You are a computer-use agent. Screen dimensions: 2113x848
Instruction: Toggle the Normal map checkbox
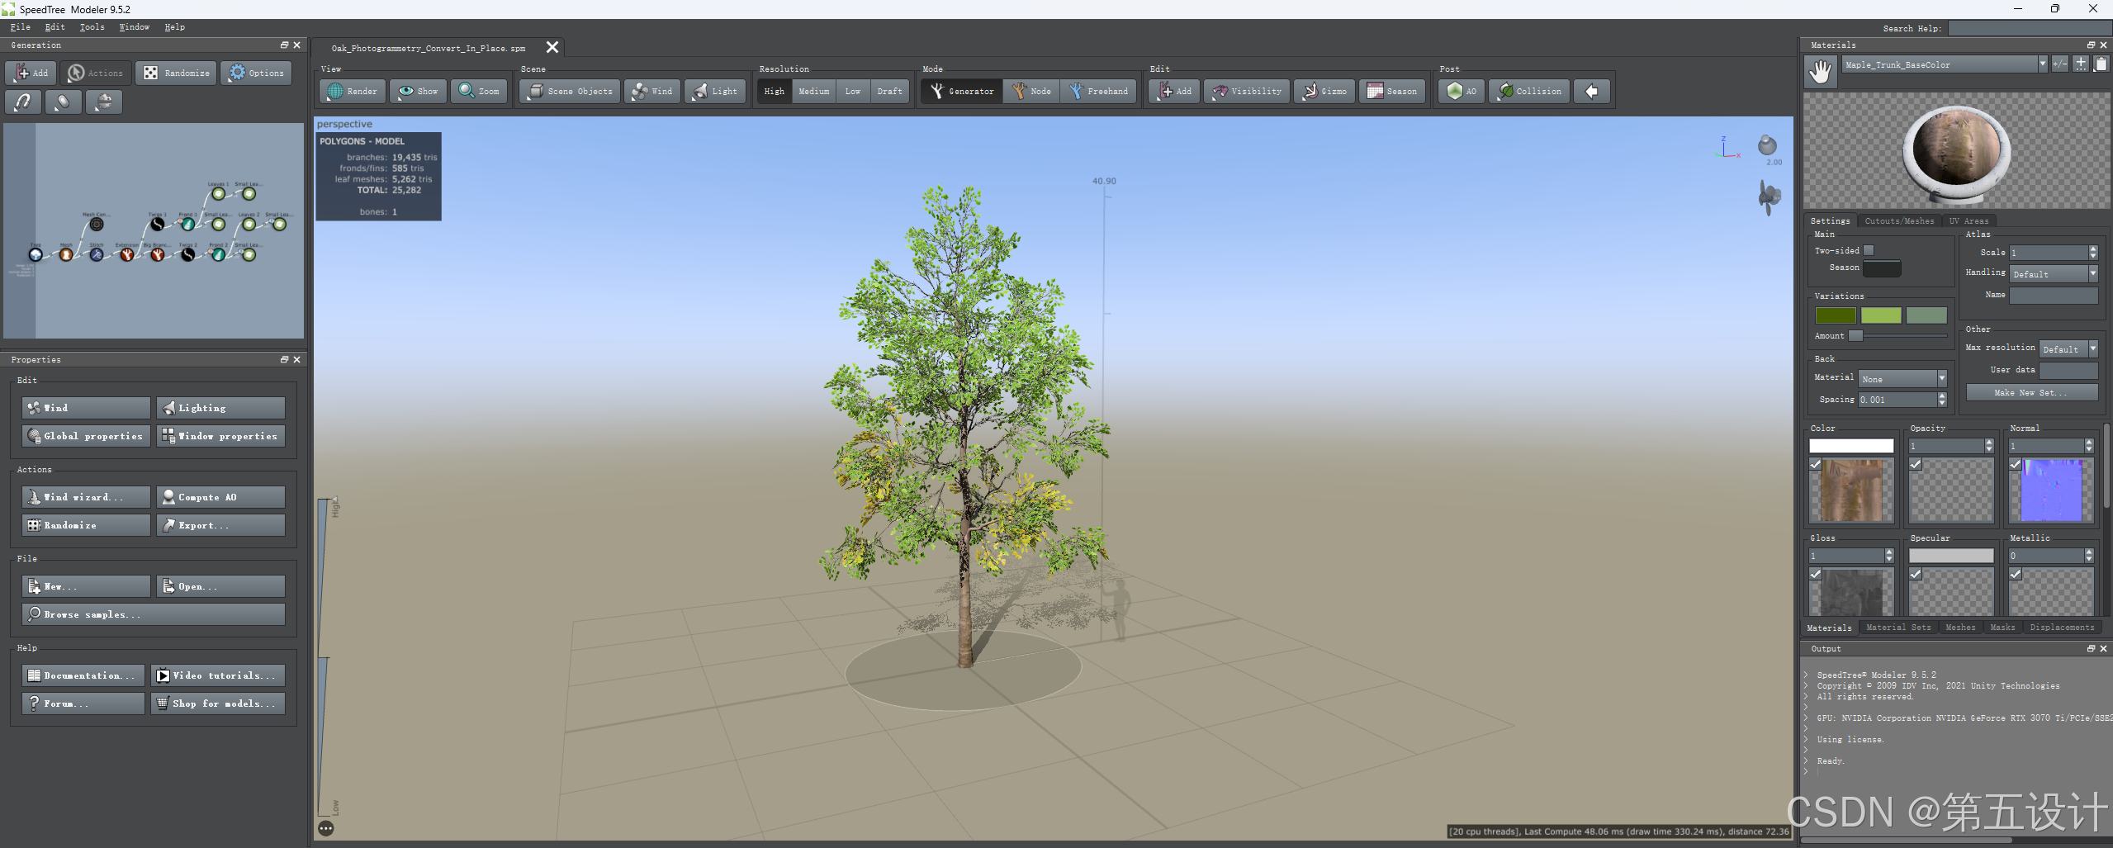(2016, 465)
